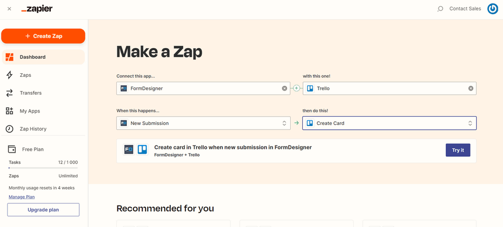This screenshot has width=503, height=227.
Task: Click the Manage Plan link
Action: [x=21, y=197]
